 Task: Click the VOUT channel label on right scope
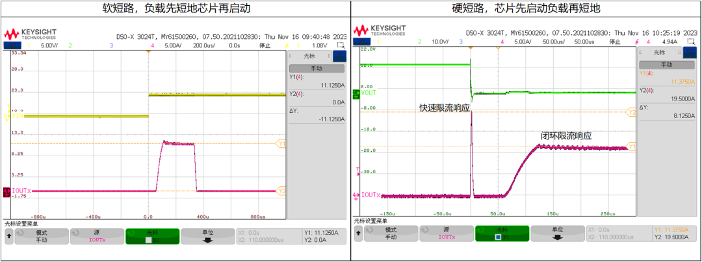point(369,92)
